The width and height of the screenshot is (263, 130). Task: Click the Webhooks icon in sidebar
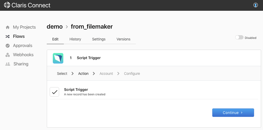tap(8, 55)
